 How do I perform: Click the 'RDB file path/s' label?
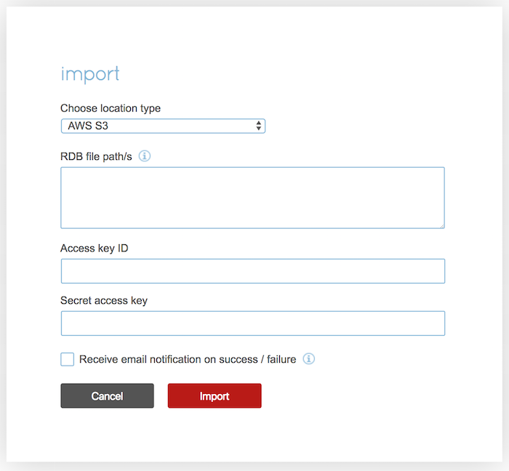[96, 156]
